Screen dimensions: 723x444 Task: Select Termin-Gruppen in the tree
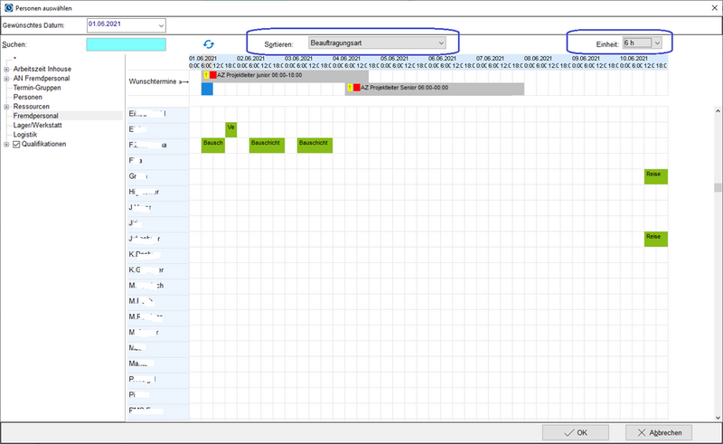coord(37,88)
